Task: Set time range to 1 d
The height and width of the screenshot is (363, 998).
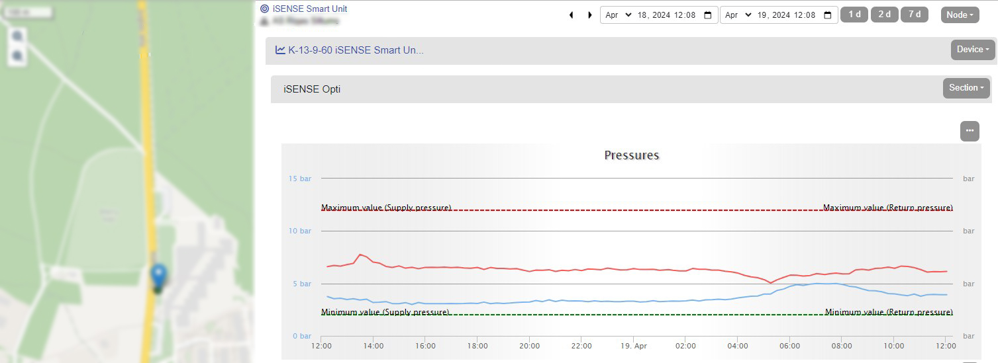Action: coord(854,15)
